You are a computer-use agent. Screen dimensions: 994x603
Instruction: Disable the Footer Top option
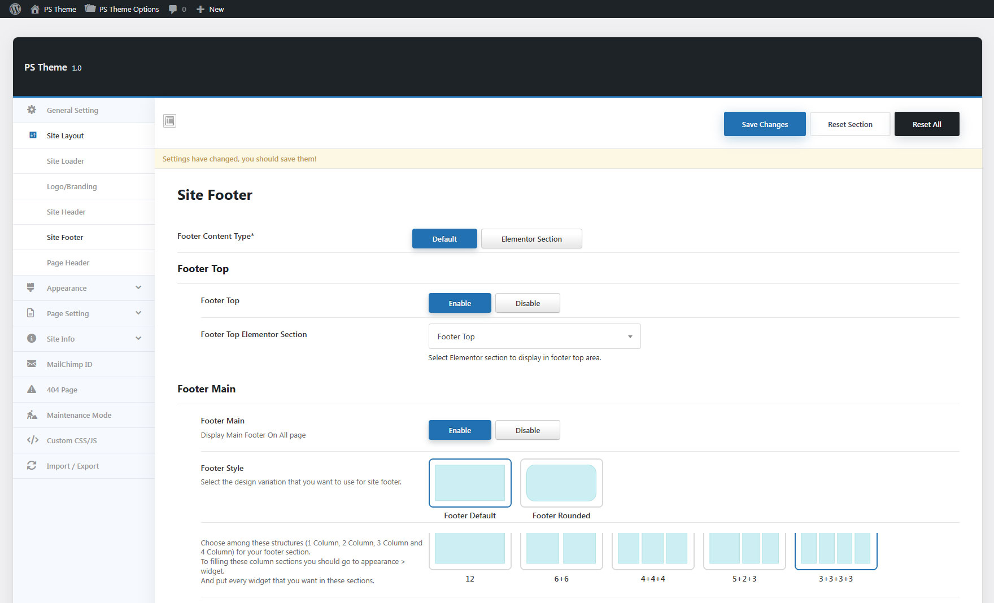527,303
